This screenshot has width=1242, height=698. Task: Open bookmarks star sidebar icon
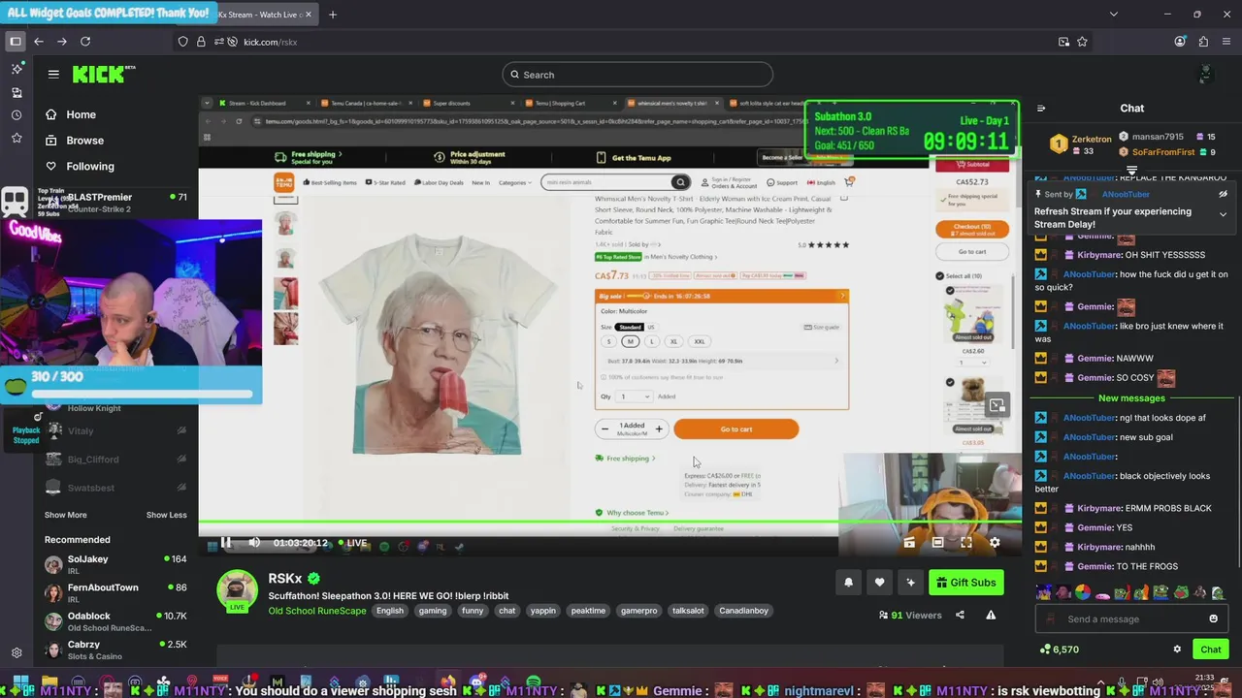(x=16, y=139)
